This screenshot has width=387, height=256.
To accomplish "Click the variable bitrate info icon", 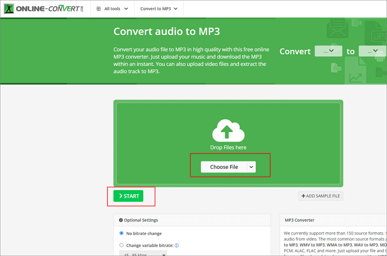I will point(177,245).
